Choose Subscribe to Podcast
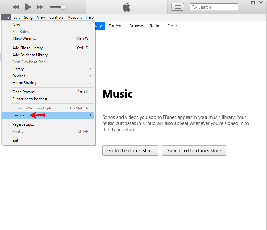This screenshot has height=230, width=267. pyautogui.click(x=48, y=99)
